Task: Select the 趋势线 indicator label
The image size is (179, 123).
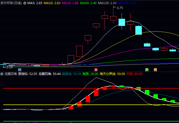Action: (73, 74)
